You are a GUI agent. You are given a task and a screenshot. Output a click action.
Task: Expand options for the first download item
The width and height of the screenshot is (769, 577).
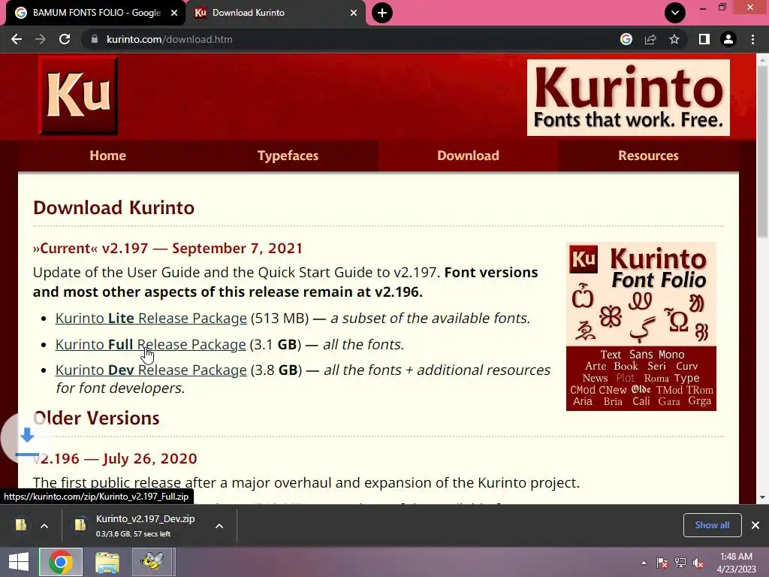[44, 526]
